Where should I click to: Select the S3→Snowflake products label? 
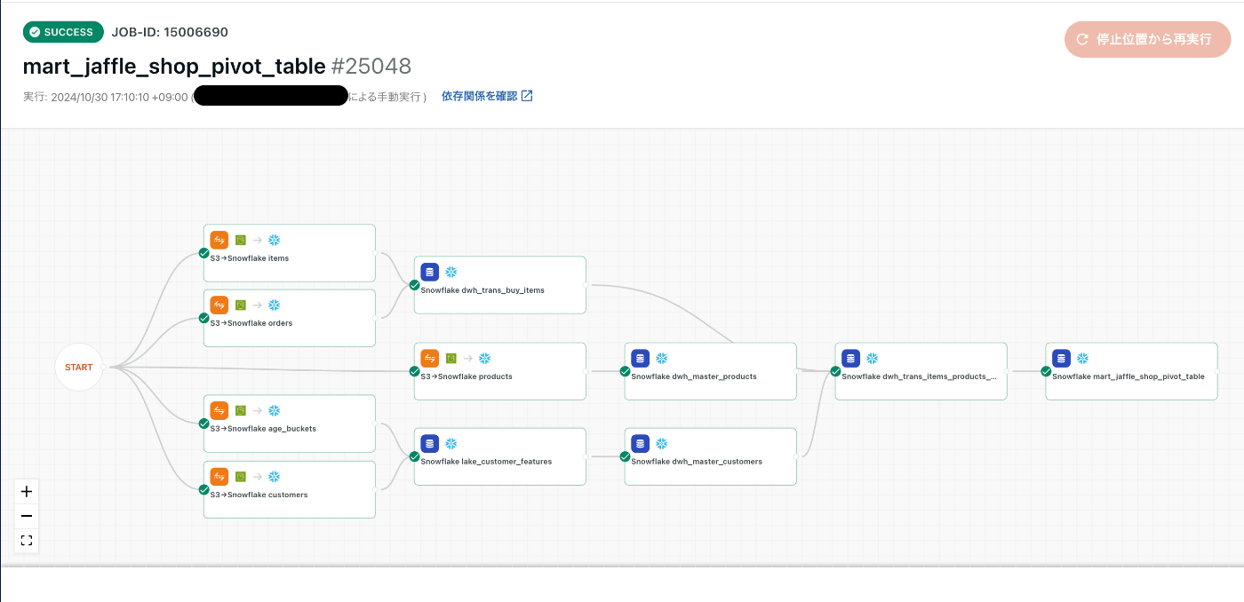[x=466, y=376]
